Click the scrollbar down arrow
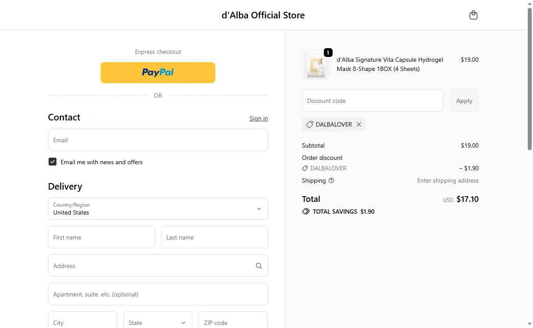Image resolution: width=533 pixels, height=328 pixels. click(x=529, y=324)
